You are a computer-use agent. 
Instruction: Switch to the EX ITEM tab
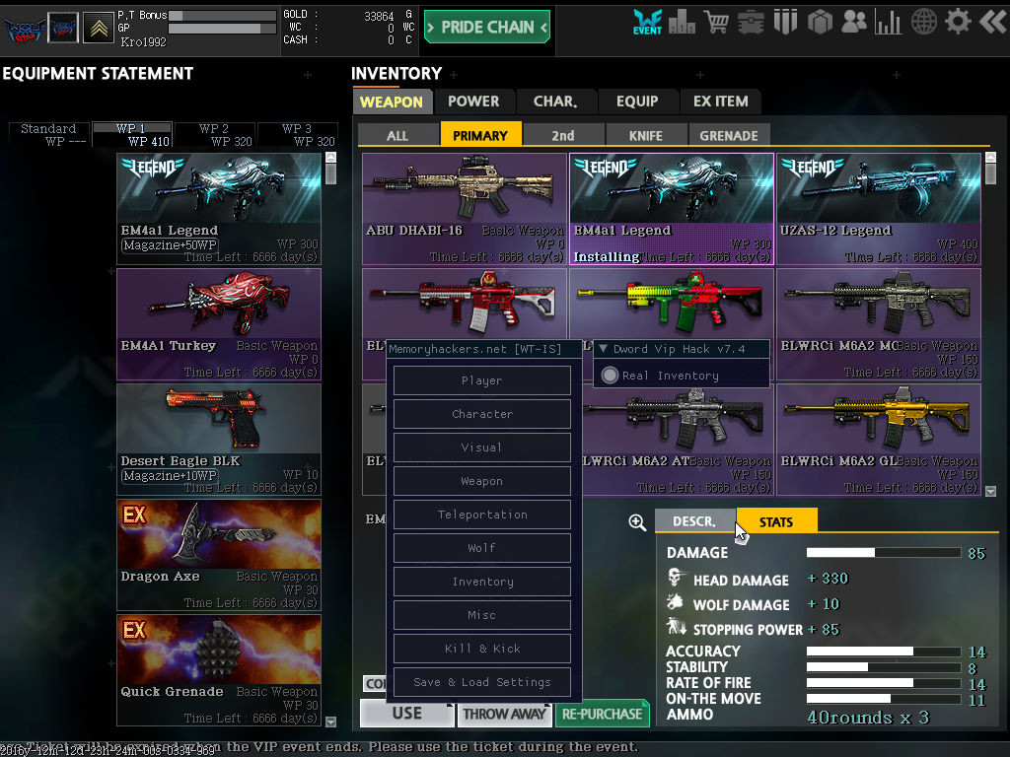(721, 102)
